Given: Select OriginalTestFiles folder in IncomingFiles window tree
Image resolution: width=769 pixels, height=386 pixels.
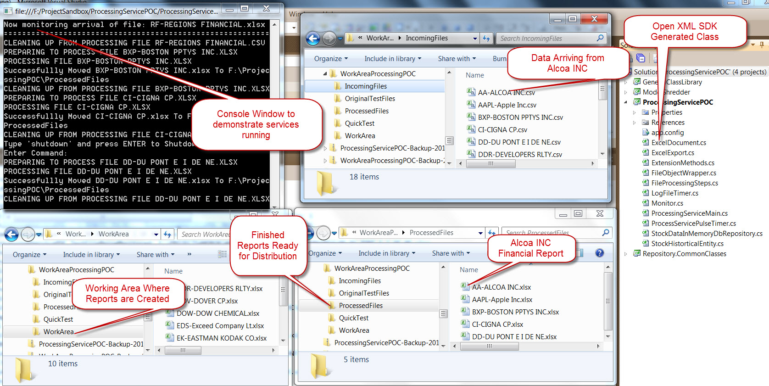Looking at the screenshot, I should click(370, 99).
